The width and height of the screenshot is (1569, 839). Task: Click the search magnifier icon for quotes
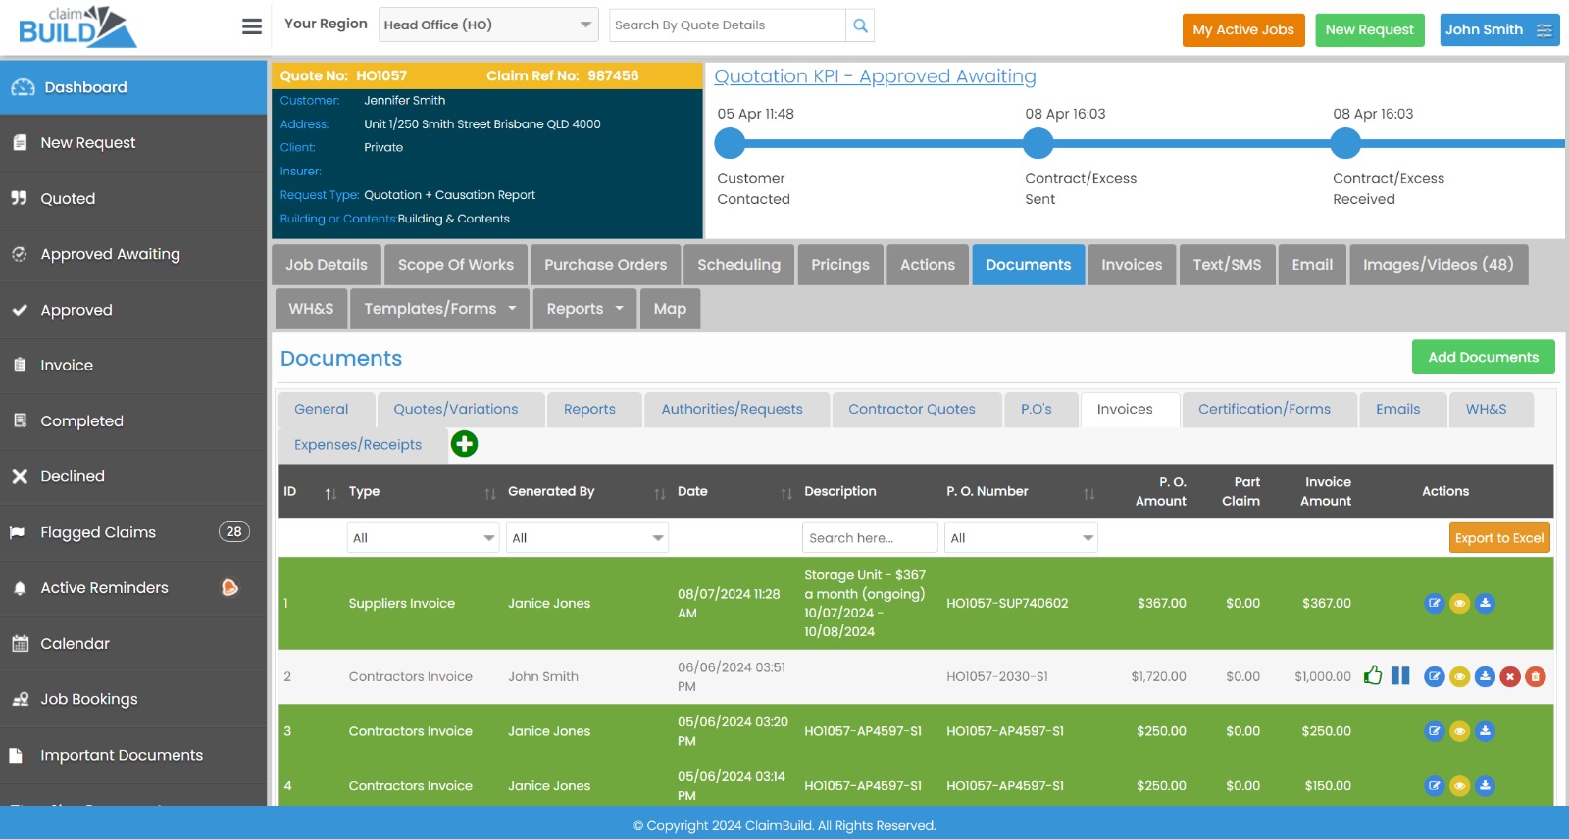tap(860, 25)
